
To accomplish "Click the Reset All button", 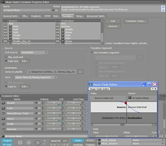I will [x=56, y=141].
